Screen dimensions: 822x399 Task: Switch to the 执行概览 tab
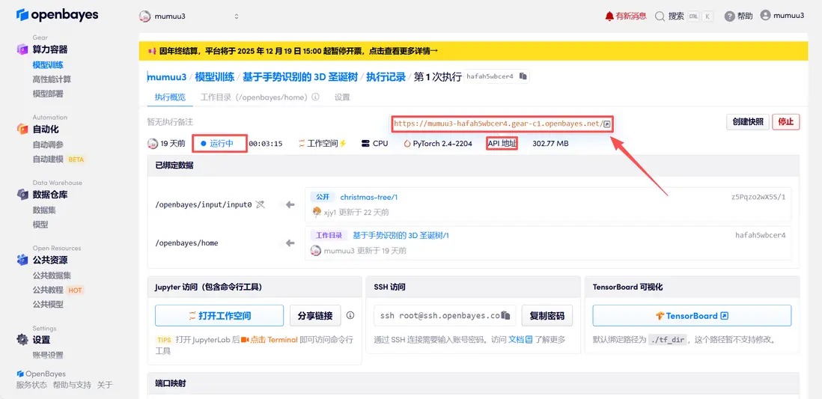[x=170, y=97]
